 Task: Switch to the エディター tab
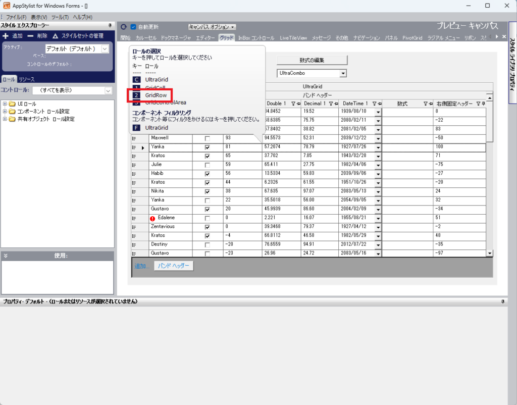[x=205, y=38]
